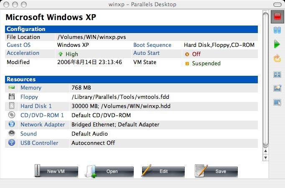Viewport: 285px width, 188px height.
Task: Click the orange Off status icon
Action: 187,54
